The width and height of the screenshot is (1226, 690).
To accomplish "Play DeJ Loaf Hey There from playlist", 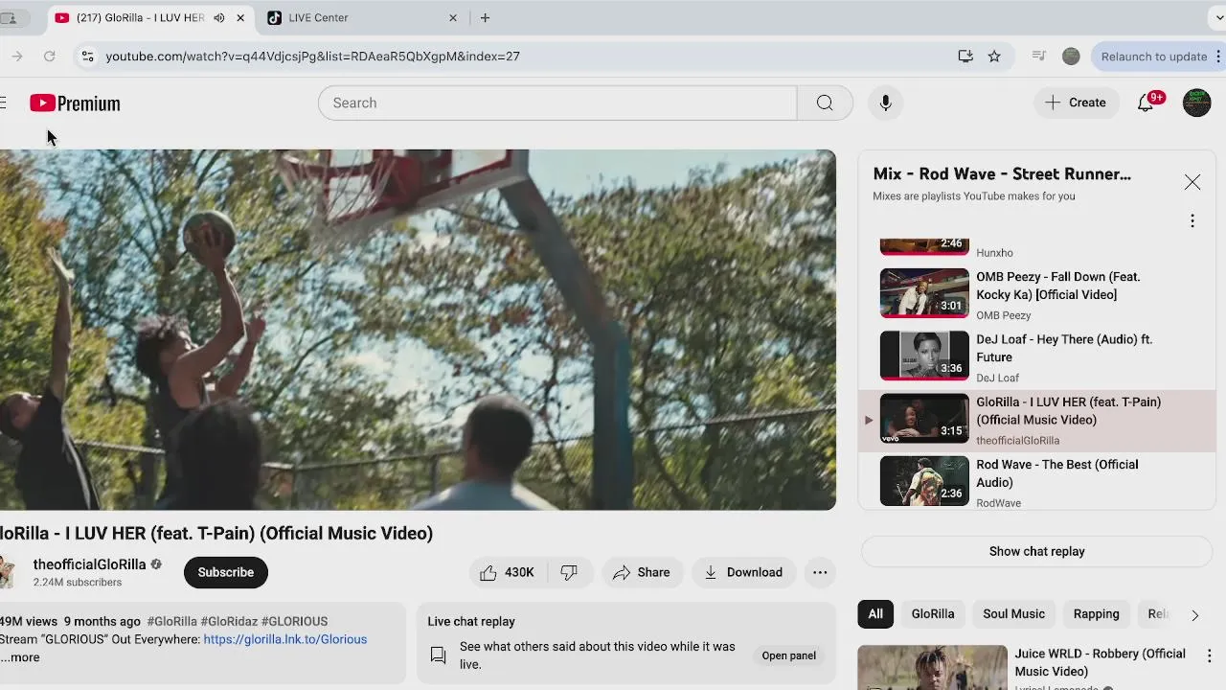I will pos(1037,356).
